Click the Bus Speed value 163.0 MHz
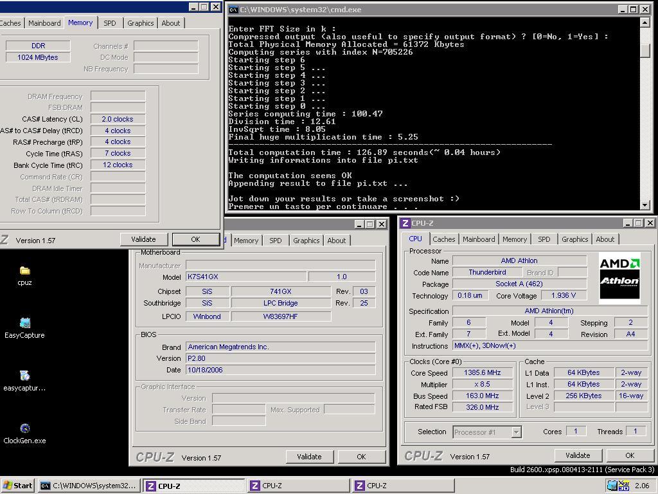Screen dimensions: 658x494 tap(482, 396)
